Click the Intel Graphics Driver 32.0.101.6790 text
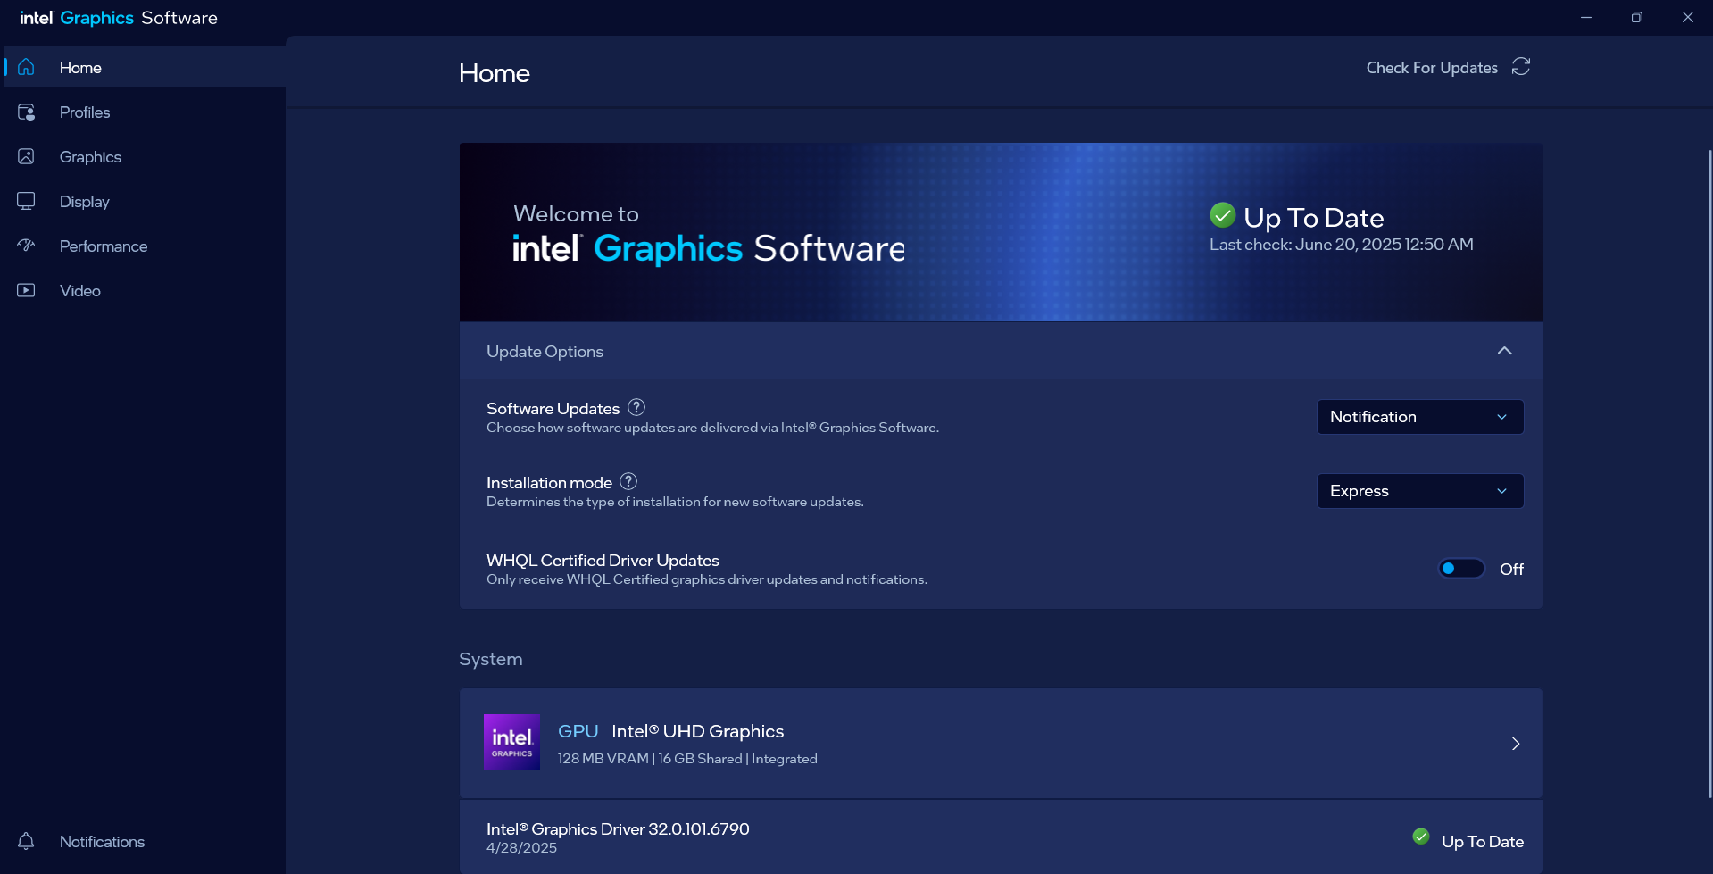 (618, 828)
